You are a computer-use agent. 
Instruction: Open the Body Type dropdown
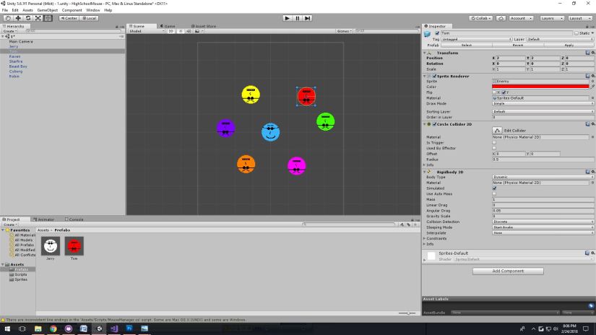point(542,176)
